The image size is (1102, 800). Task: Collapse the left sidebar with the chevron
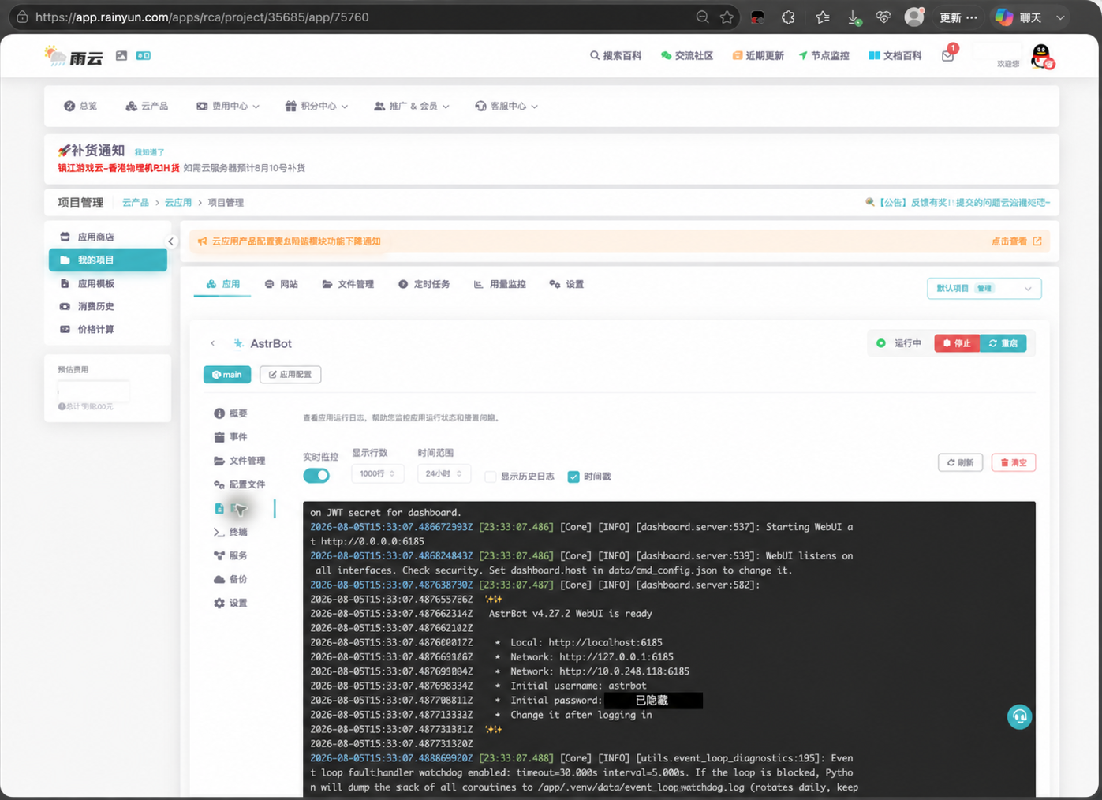(170, 241)
